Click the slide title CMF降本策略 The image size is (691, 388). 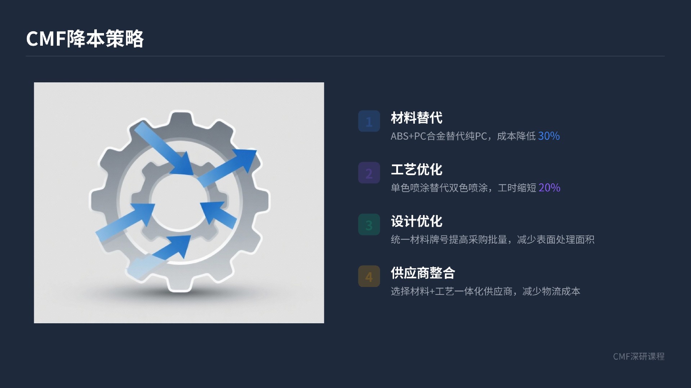click(85, 38)
